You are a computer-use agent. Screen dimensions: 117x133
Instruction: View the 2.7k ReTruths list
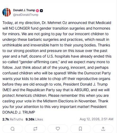pos(13,119)
